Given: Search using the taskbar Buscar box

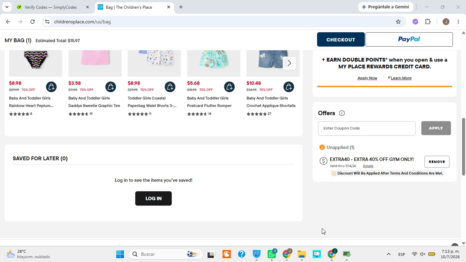Looking at the screenshot, I should tap(166, 254).
